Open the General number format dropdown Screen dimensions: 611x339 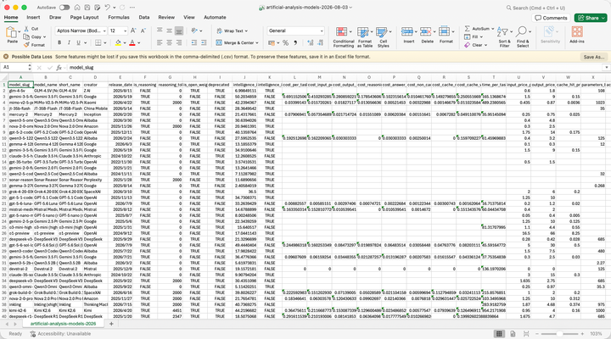(322, 31)
